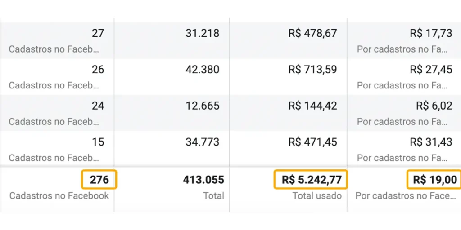Click the 31.218 cell
This screenshot has width=461, height=230.
202,33
